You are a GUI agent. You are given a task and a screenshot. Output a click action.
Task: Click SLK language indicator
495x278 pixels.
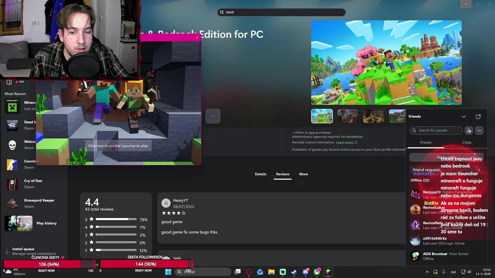454,272
